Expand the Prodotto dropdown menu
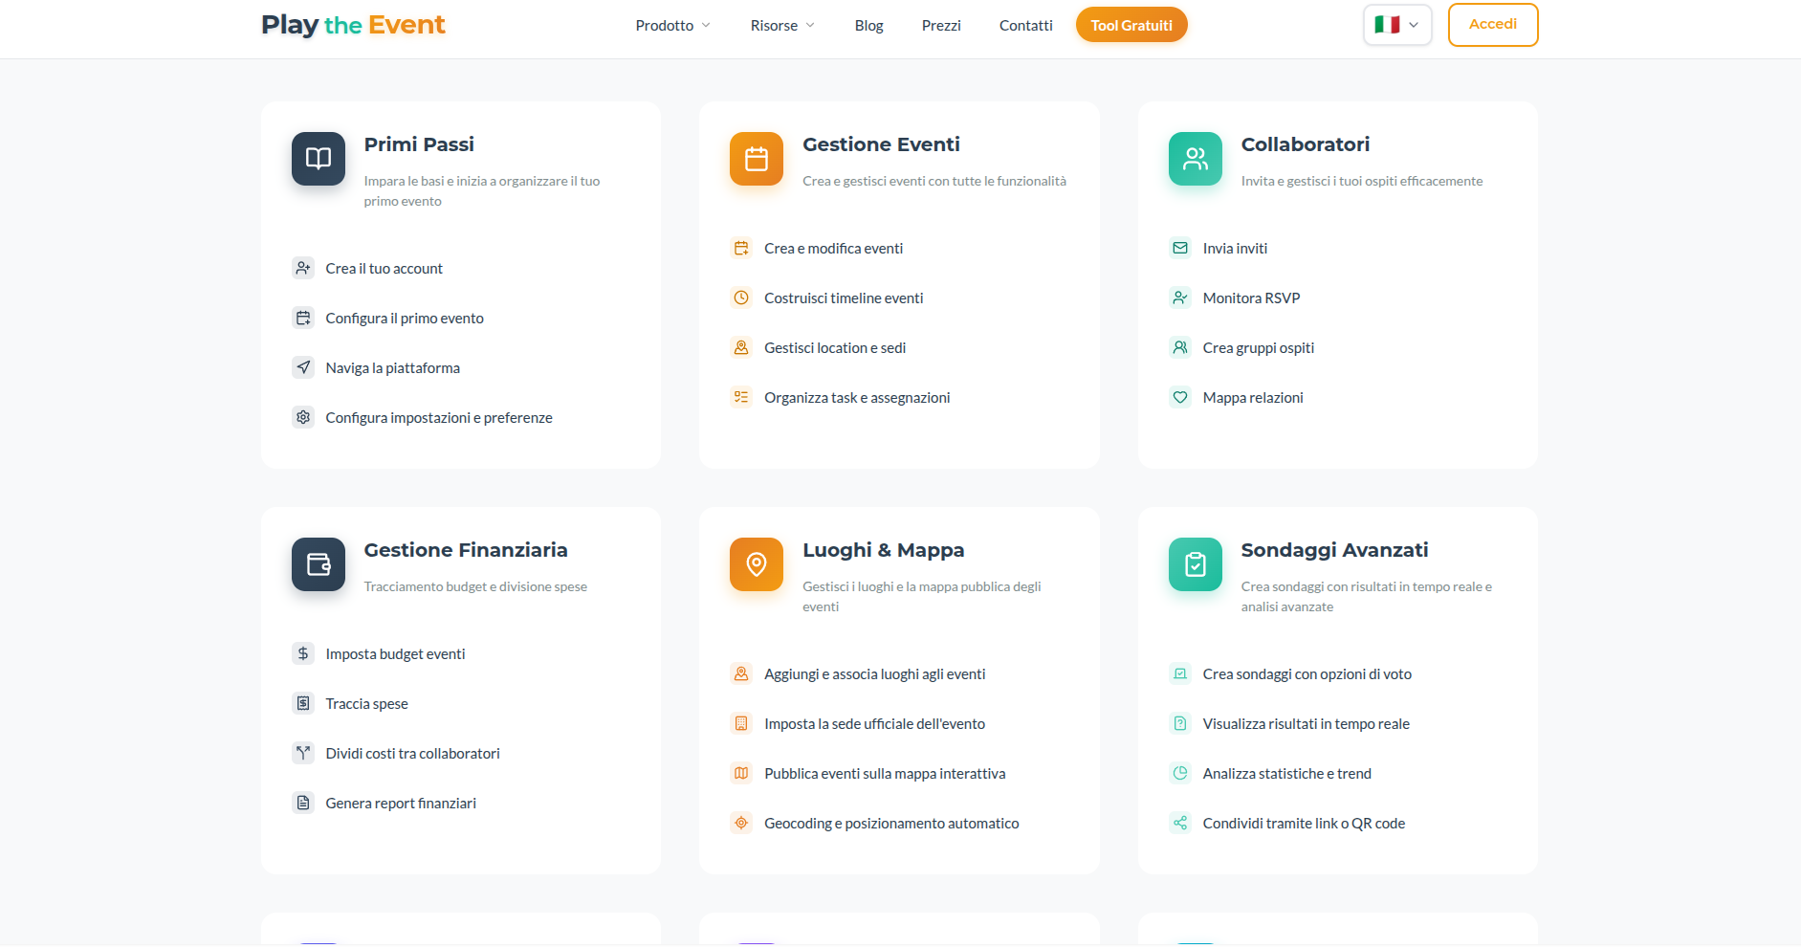 coord(673,25)
